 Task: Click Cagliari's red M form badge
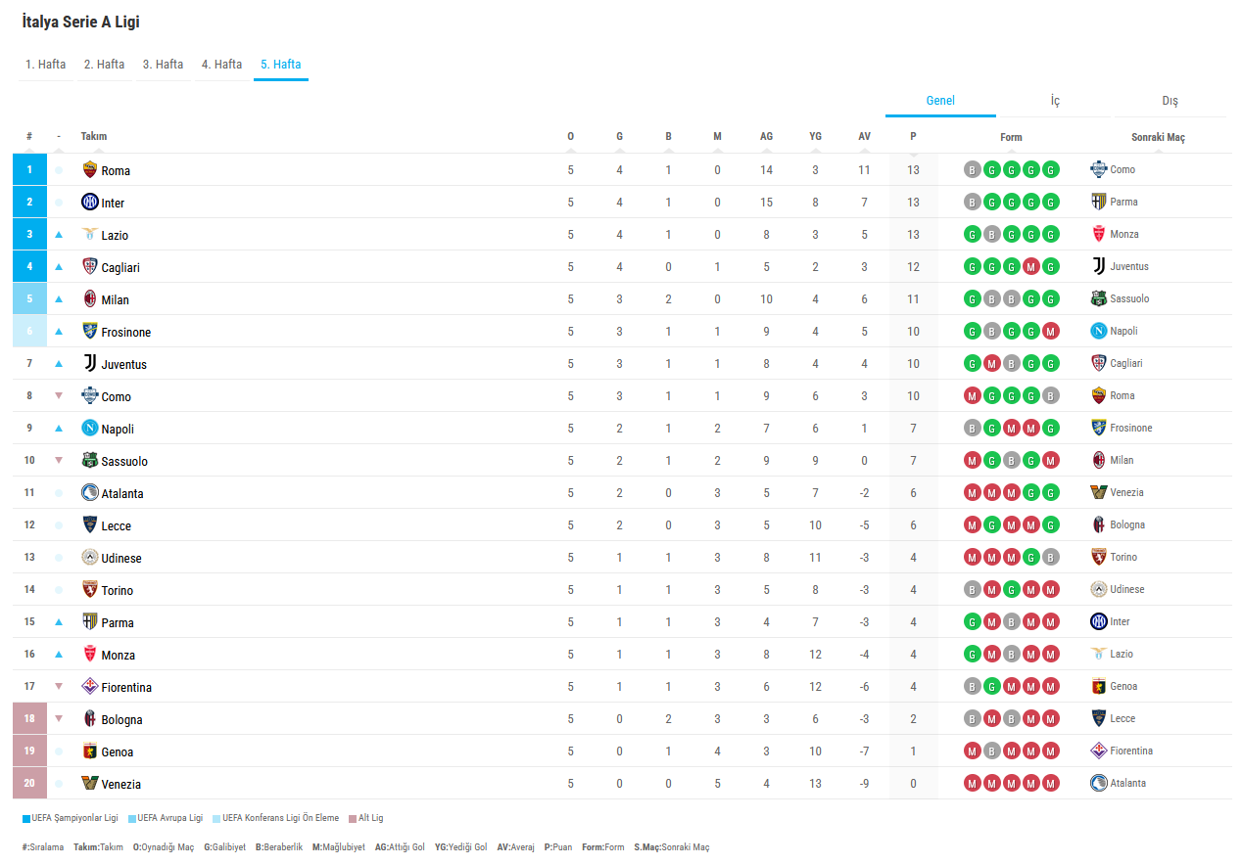[1031, 266]
